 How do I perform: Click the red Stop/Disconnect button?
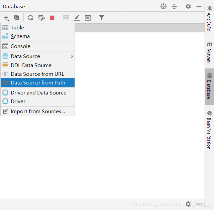(52, 18)
